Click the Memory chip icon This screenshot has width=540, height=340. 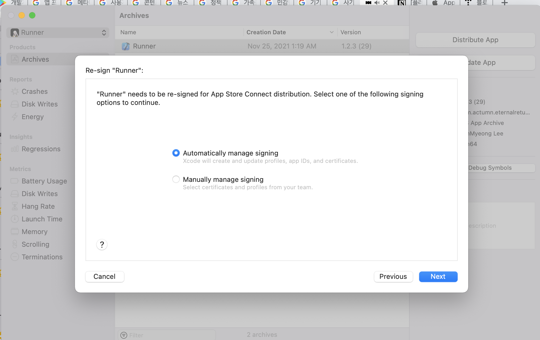click(15, 232)
